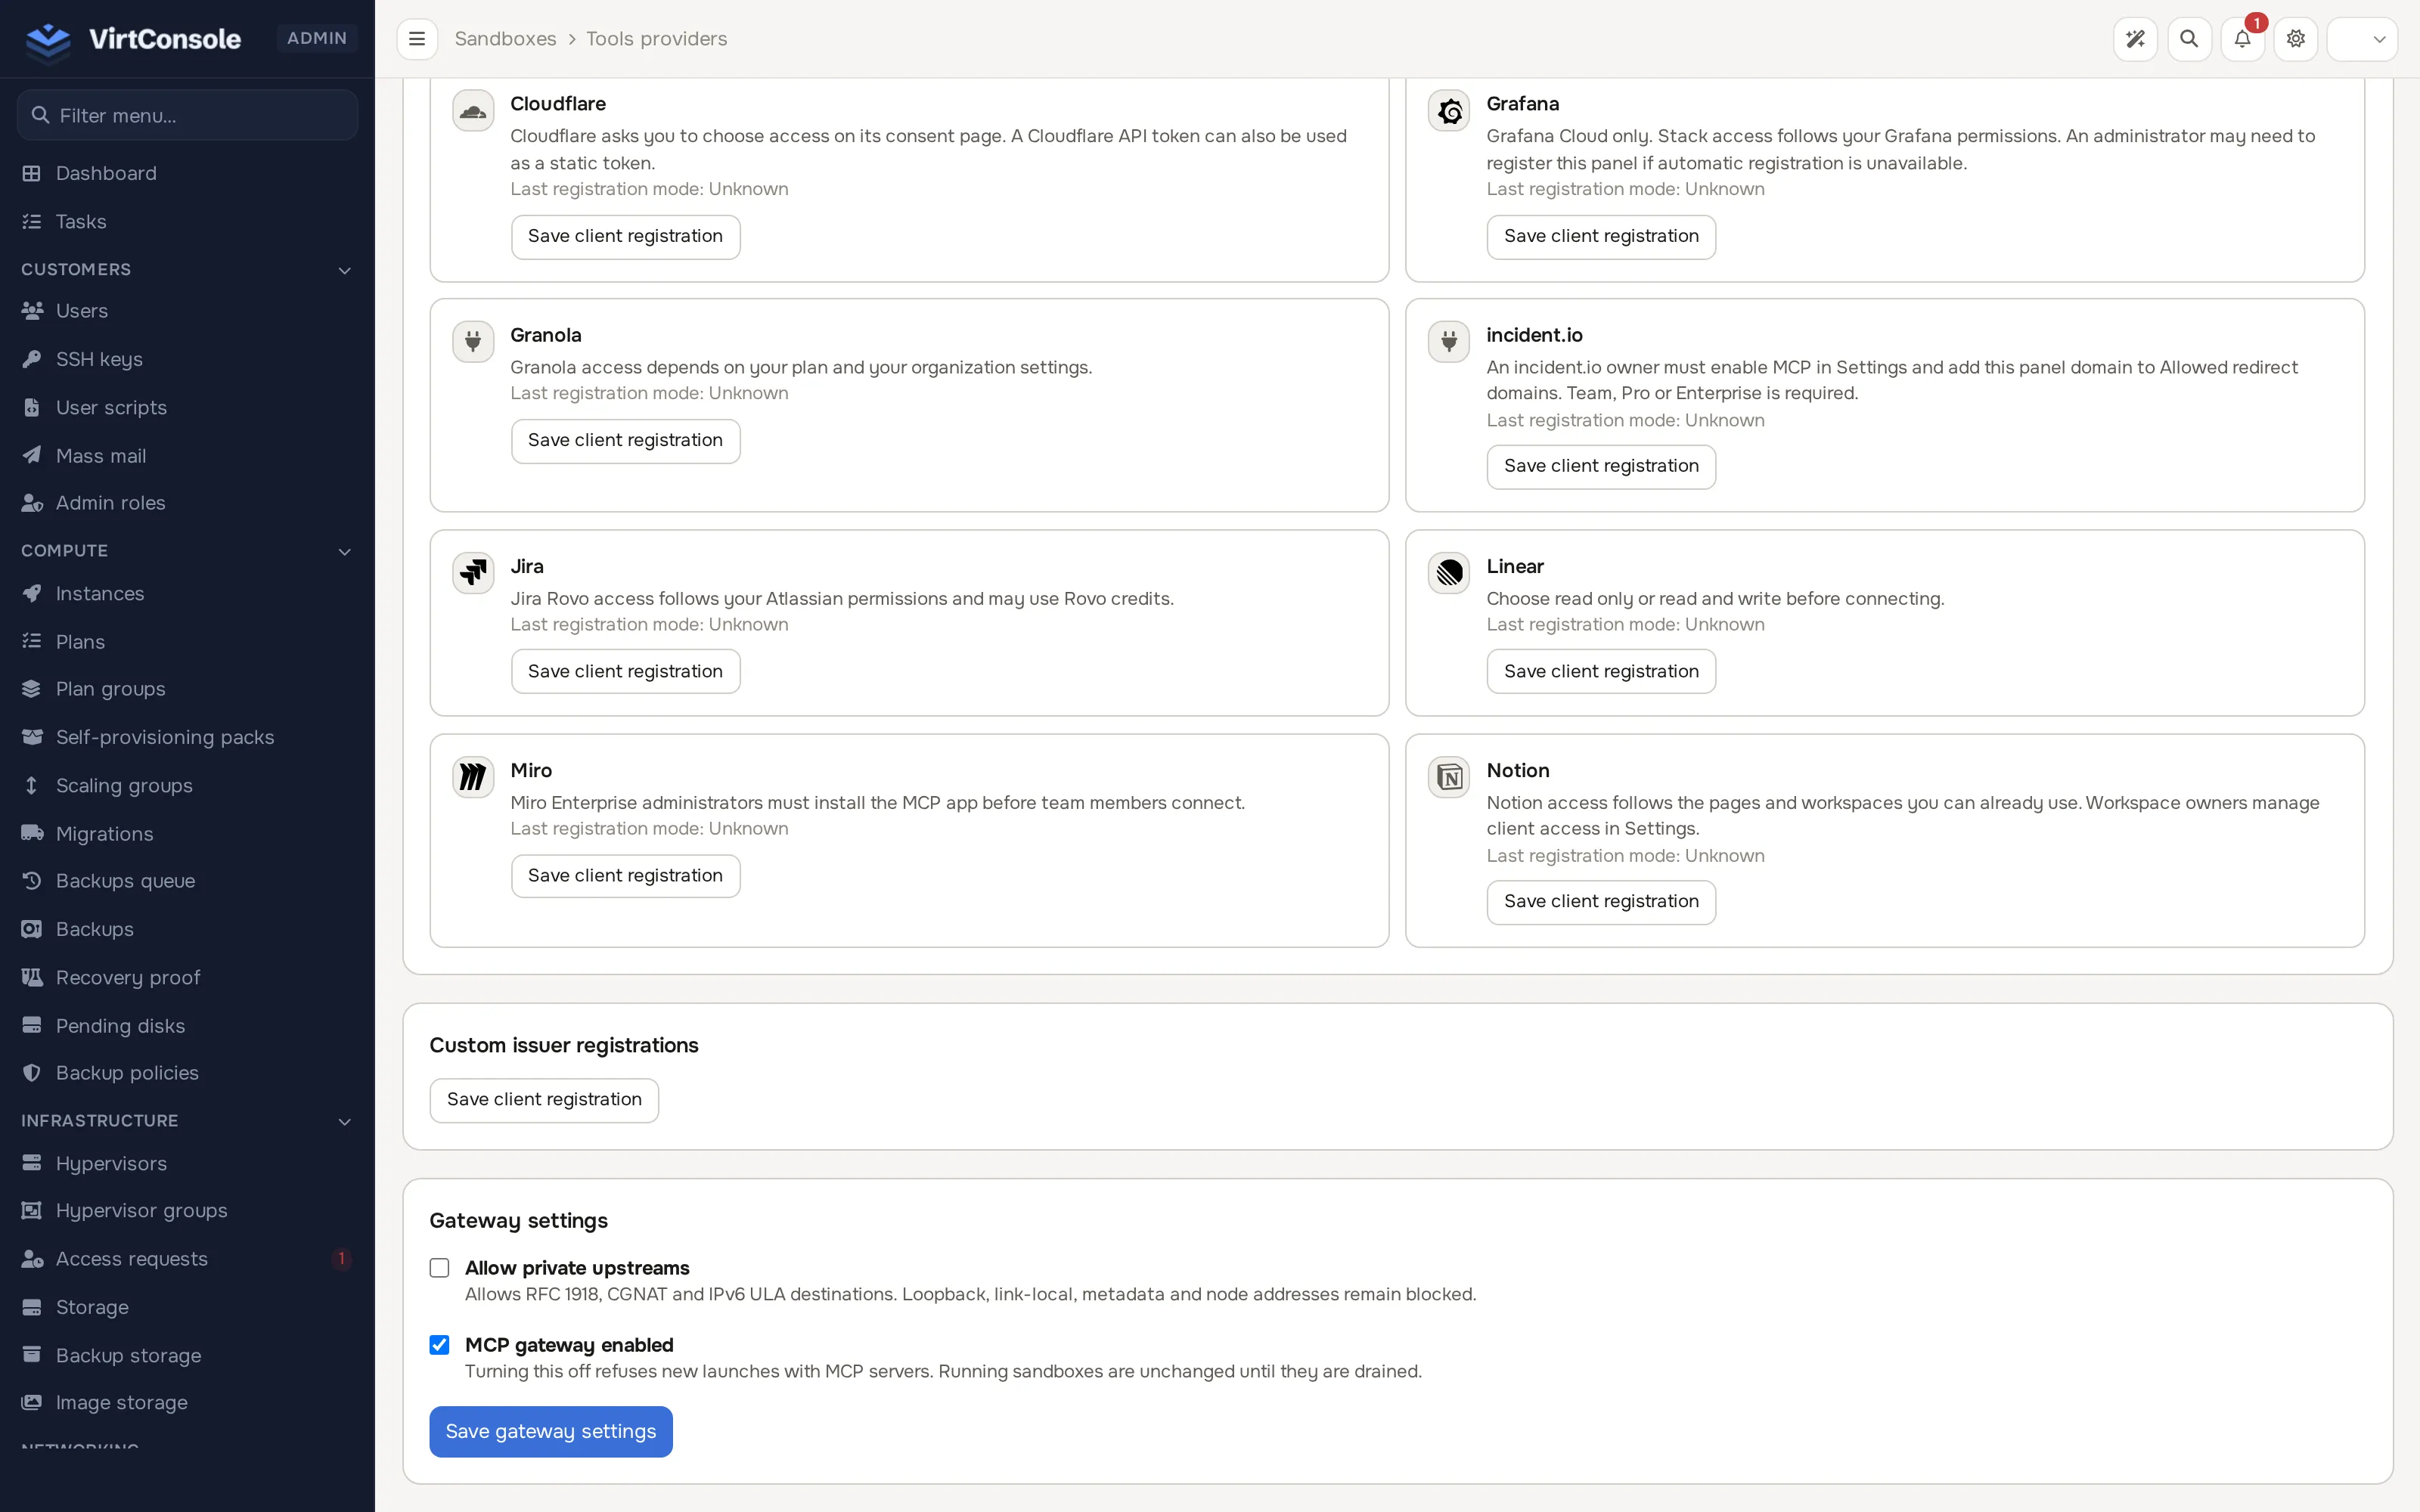
Task: Go to Migrations in the sidebar
Action: pyautogui.click(x=187, y=834)
